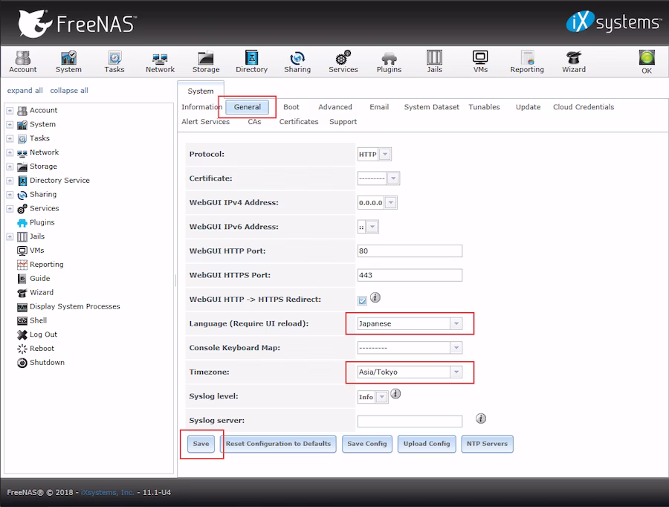669x507 pixels.
Task: Click Reset Configuration to Defaults
Action: click(x=278, y=444)
